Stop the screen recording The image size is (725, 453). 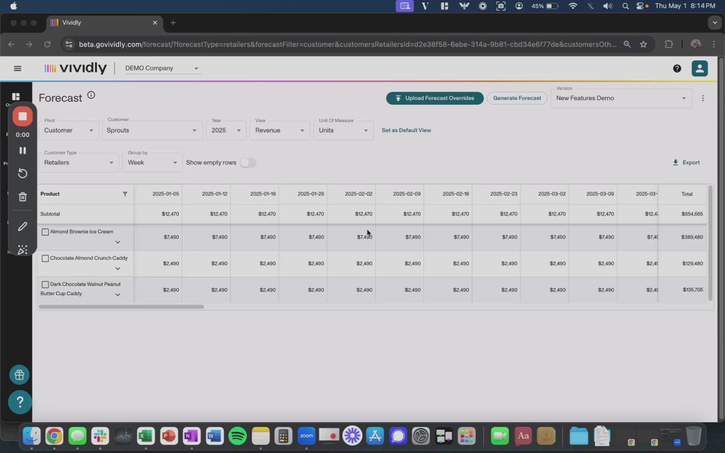tap(22, 116)
